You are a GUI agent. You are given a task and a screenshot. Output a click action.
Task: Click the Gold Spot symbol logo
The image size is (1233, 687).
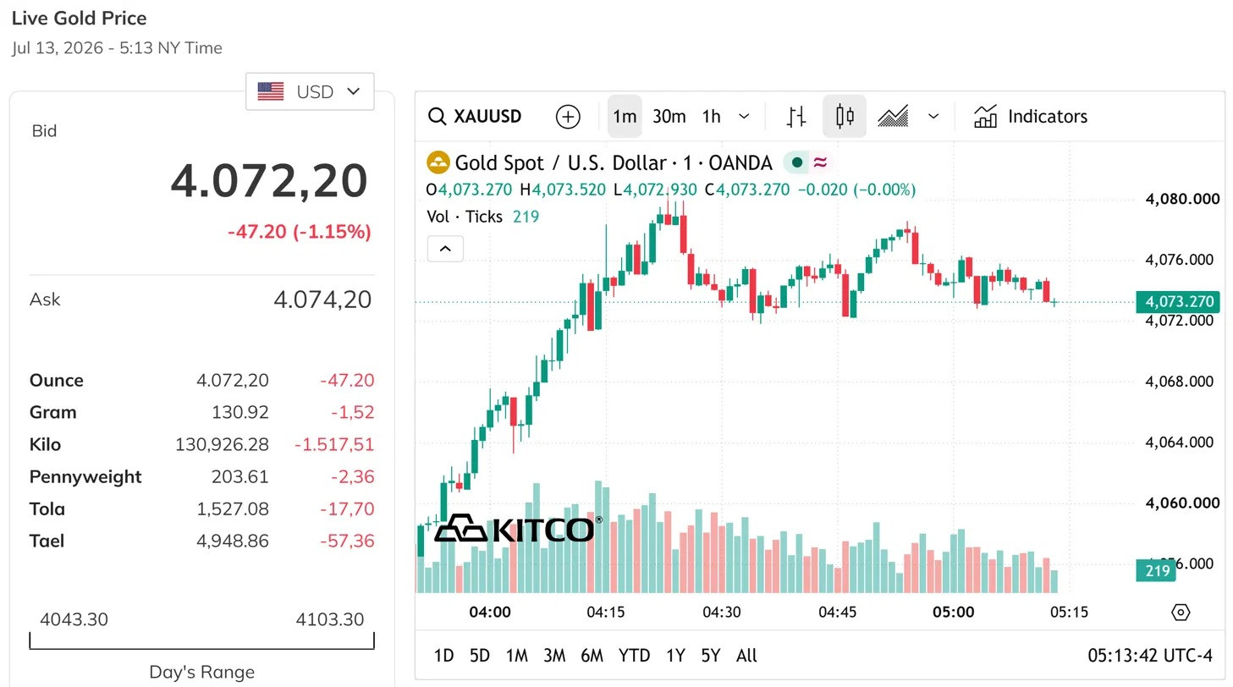tap(438, 162)
